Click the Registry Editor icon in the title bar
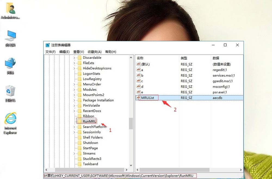The height and width of the screenshot is (179, 272). (47, 45)
